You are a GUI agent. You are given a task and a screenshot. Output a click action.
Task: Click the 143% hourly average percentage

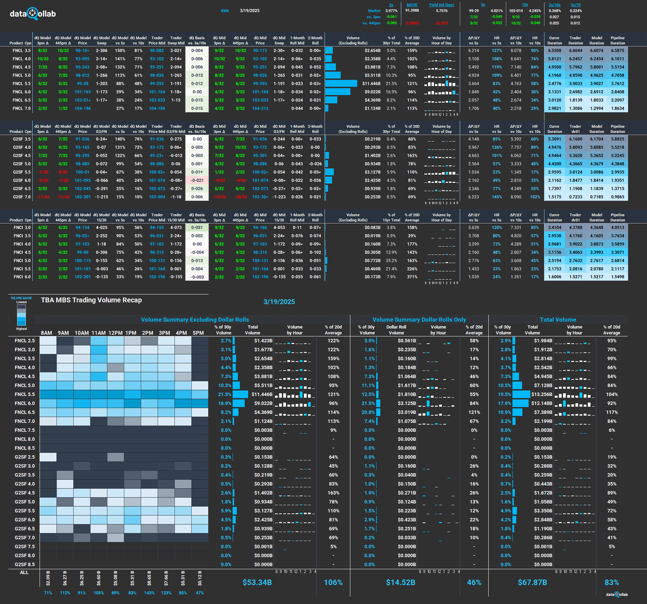(x=148, y=593)
